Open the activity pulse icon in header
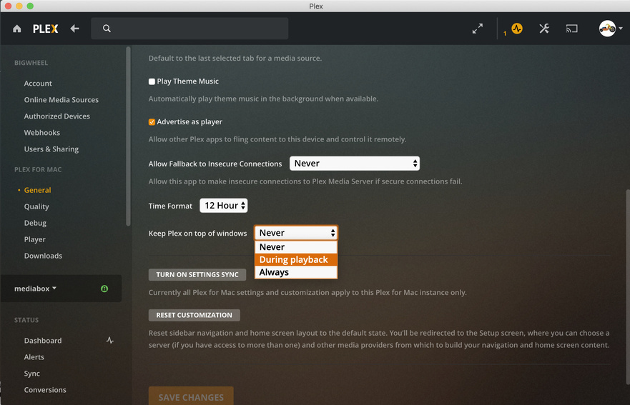Image resolution: width=630 pixels, height=405 pixels. click(517, 29)
